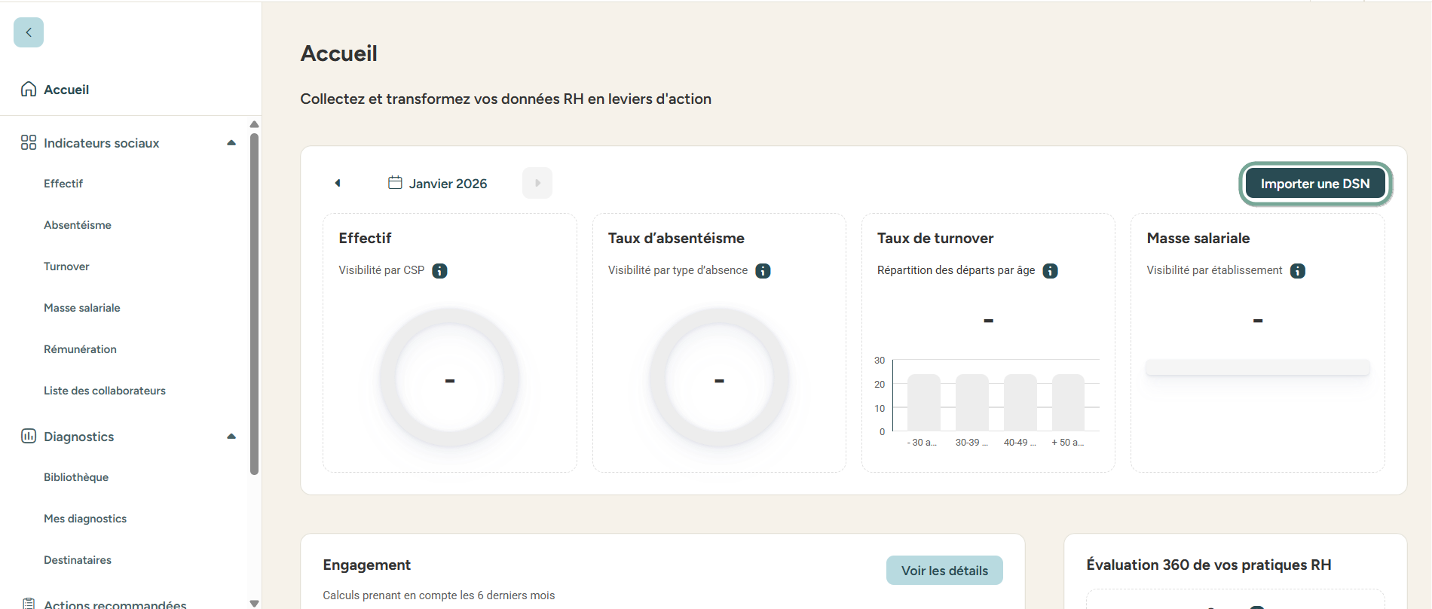Viewport: 1432px width, 609px height.
Task: Go to the previous month arrow
Action: point(338,183)
